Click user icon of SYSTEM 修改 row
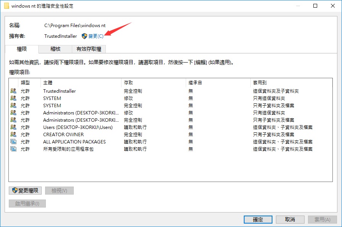The height and width of the screenshot is (227, 342). [13, 98]
